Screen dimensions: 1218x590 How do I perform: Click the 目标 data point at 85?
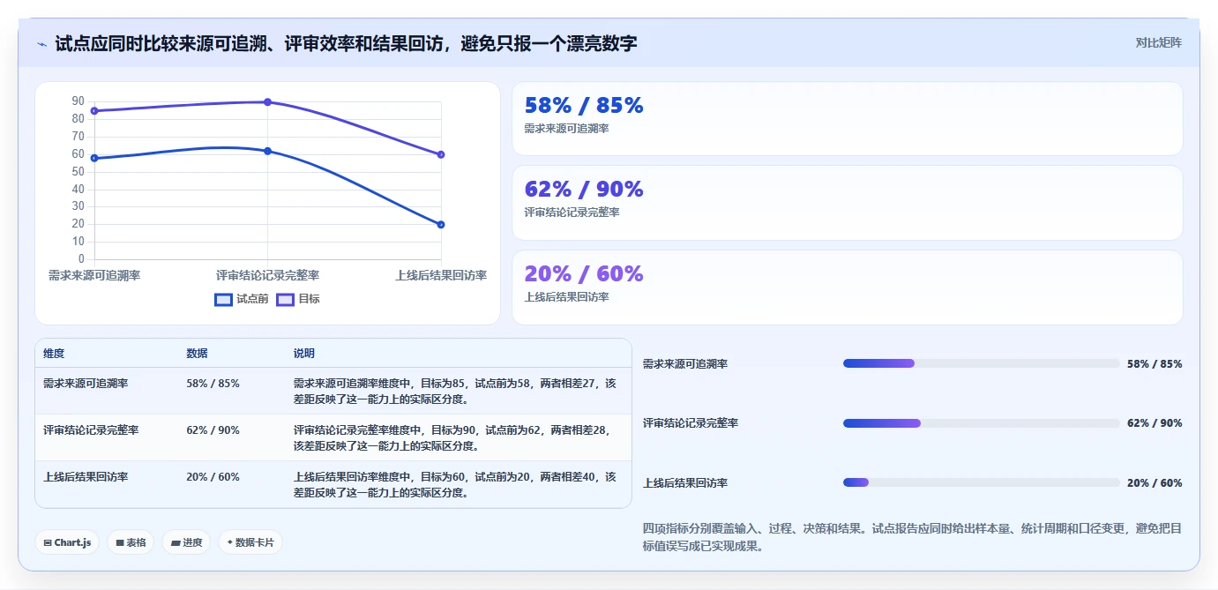click(x=94, y=110)
